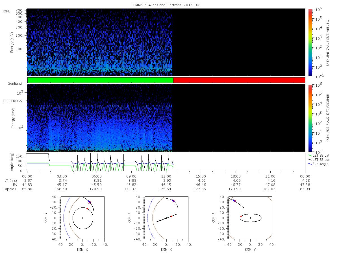The image size is (339, 254).
Task: Click the electrons spectrogram panel
Action: 166,118
